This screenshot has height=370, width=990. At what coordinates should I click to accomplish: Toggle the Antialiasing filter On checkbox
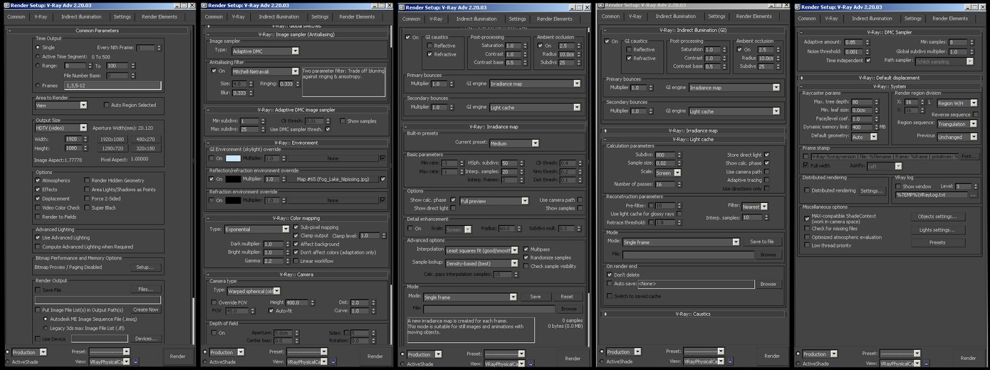tap(214, 71)
